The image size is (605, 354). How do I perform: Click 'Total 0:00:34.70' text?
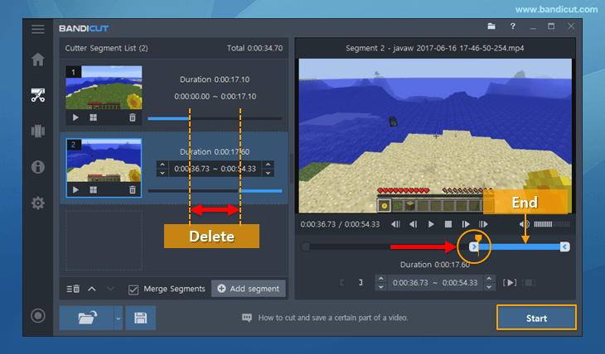point(254,48)
